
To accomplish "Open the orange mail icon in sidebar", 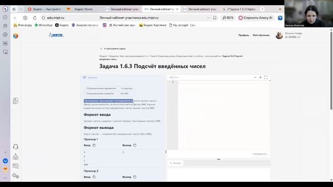I will [5, 169].
